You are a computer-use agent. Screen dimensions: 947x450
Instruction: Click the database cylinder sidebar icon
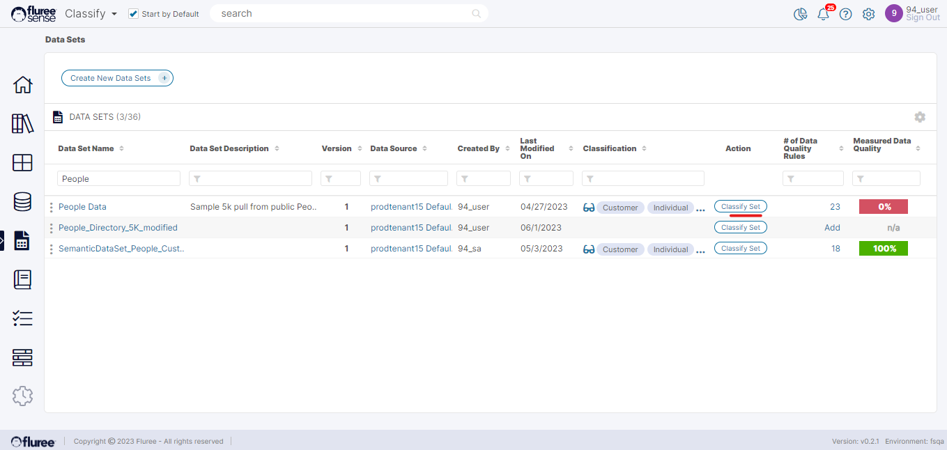(x=22, y=202)
